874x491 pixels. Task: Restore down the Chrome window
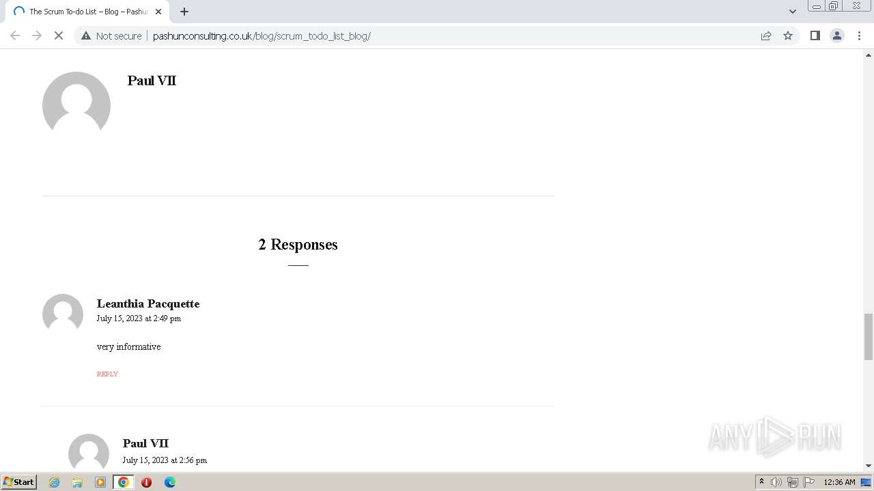point(834,5)
